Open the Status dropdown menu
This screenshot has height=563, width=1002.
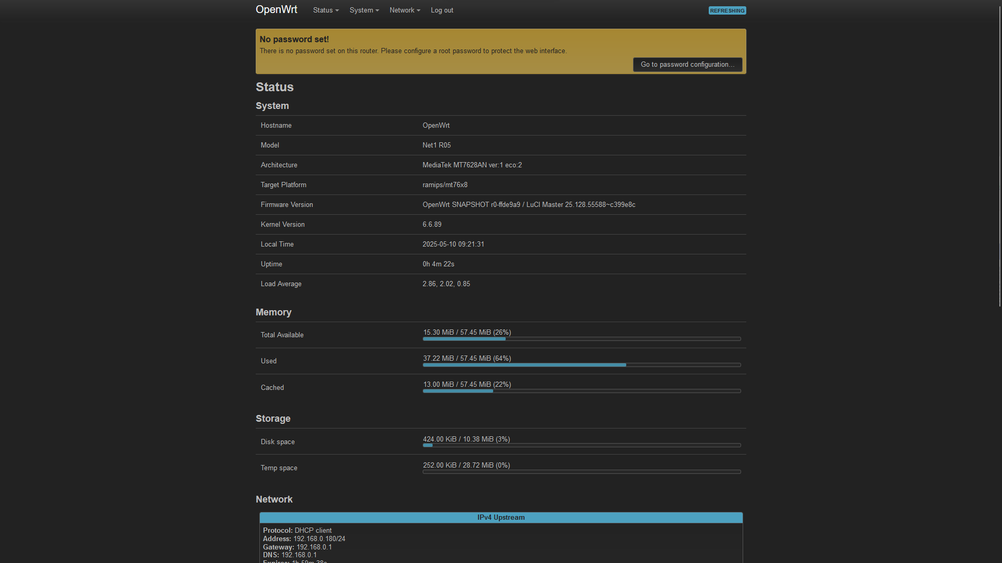[x=326, y=10]
